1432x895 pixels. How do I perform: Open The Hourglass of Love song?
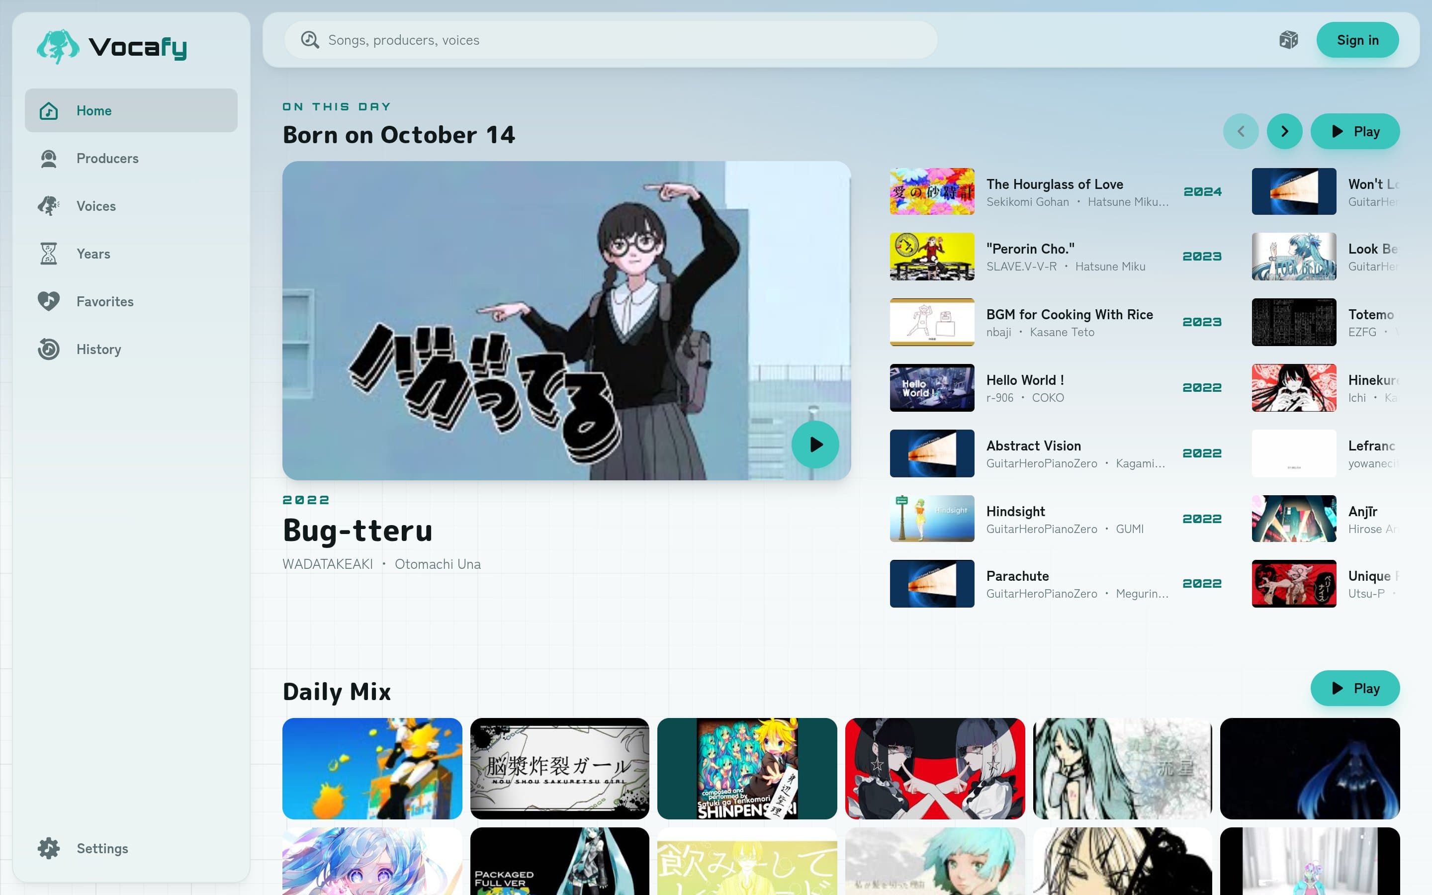click(1055, 192)
